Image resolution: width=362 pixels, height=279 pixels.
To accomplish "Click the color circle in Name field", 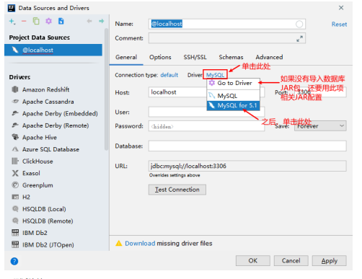I will point(299,24).
